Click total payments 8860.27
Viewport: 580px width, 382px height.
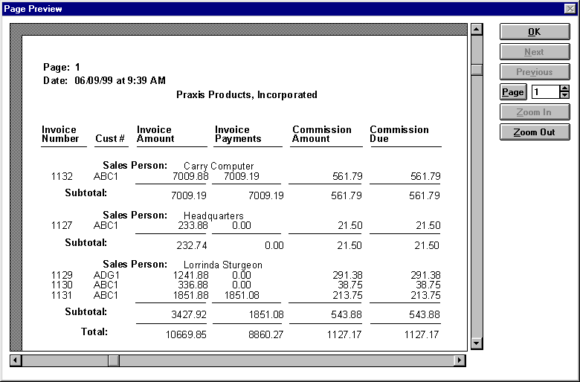click(265, 334)
